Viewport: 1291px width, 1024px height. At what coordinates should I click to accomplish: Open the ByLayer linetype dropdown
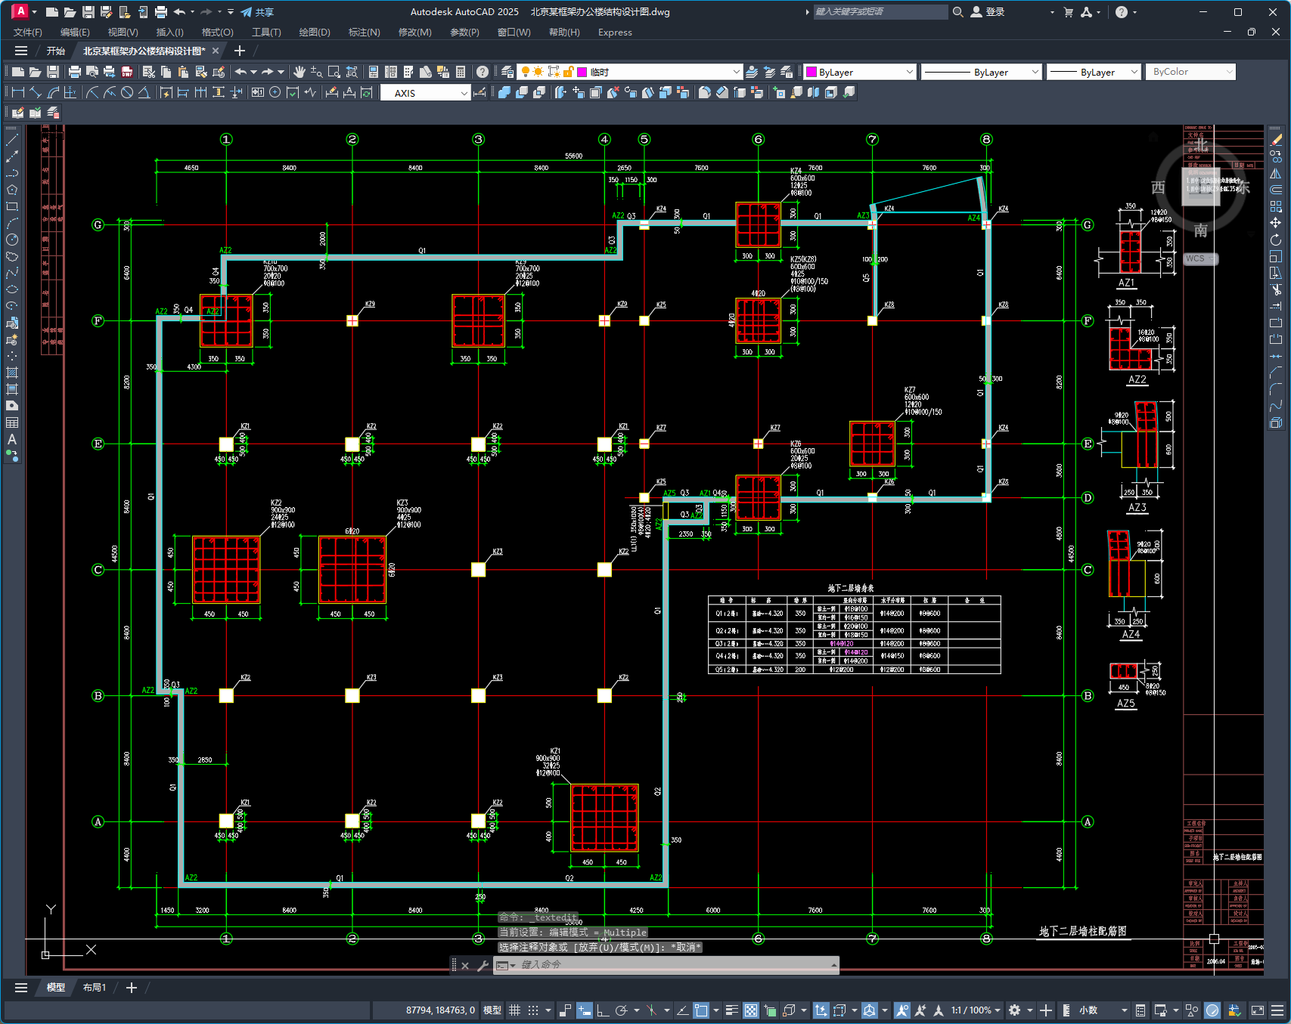point(982,72)
